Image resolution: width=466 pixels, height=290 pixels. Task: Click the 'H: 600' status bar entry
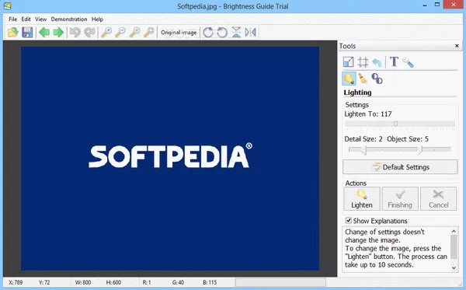113,282
